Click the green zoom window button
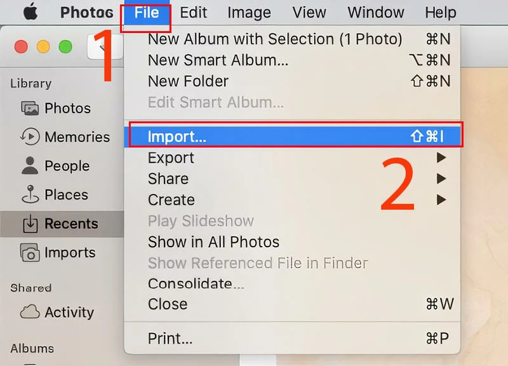 (65, 46)
